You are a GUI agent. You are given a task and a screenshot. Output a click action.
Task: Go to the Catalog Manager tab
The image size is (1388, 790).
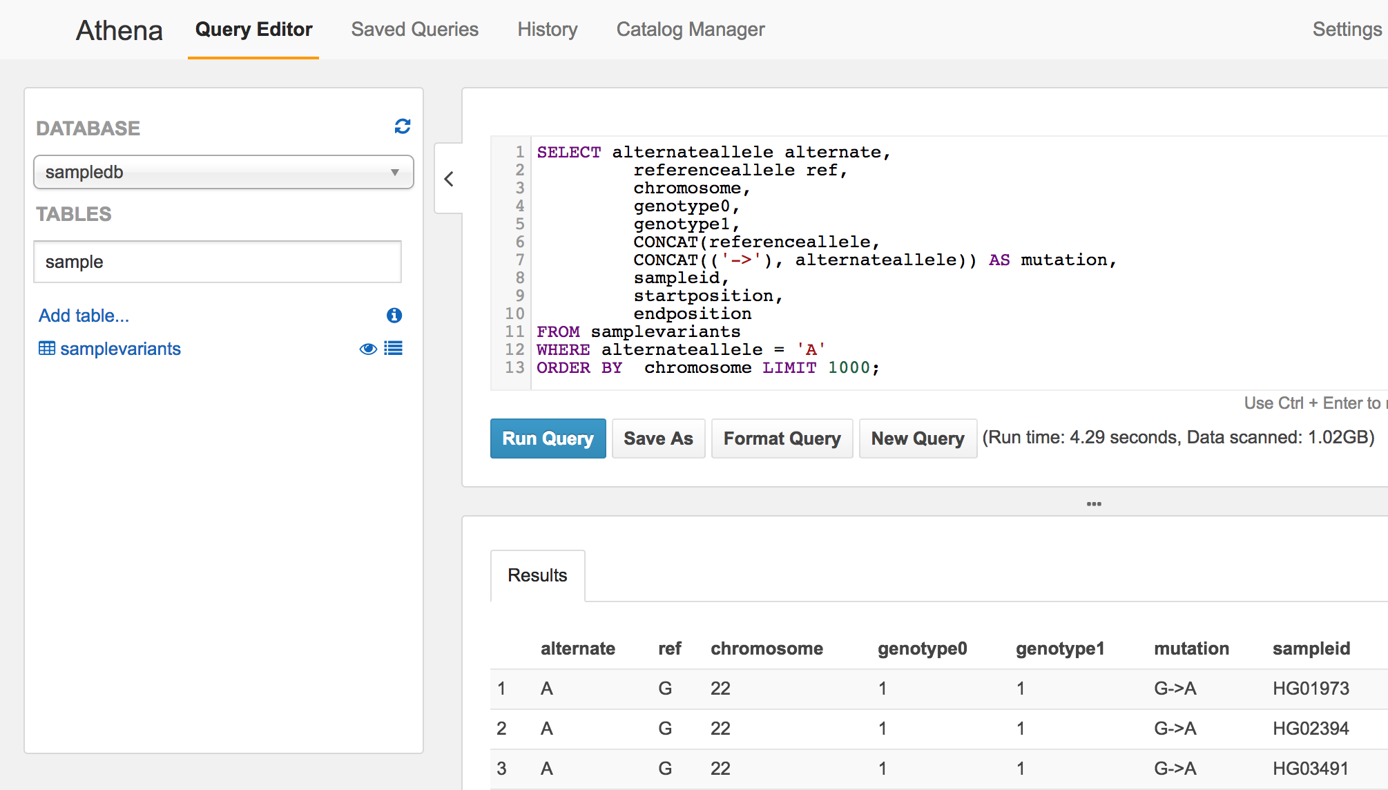[690, 30]
